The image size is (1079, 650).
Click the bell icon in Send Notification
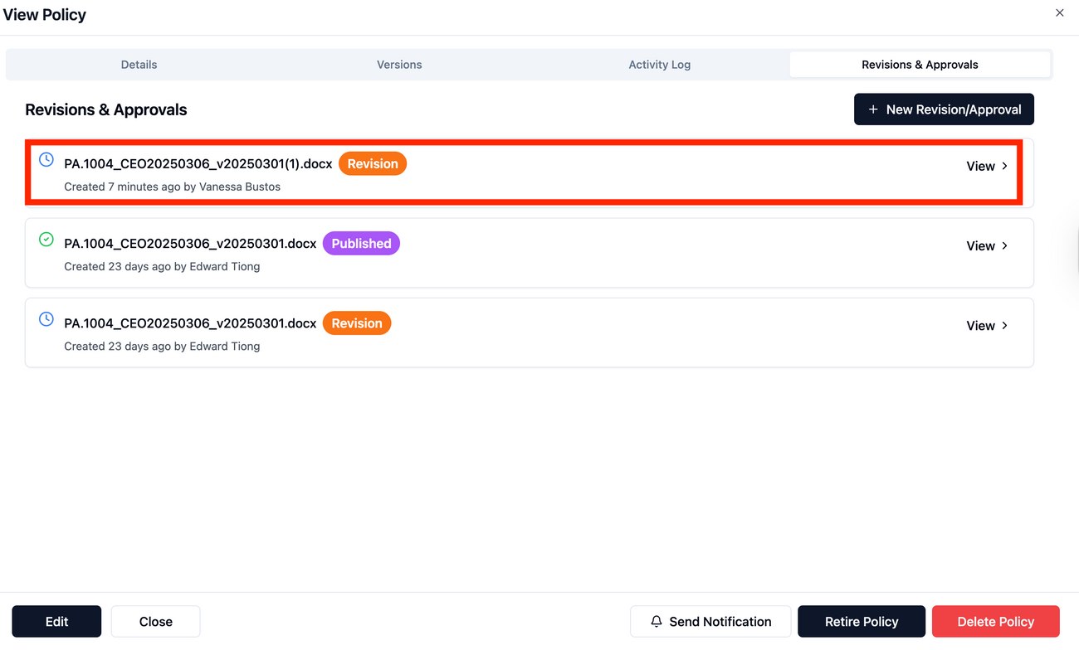pyautogui.click(x=656, y=621)
